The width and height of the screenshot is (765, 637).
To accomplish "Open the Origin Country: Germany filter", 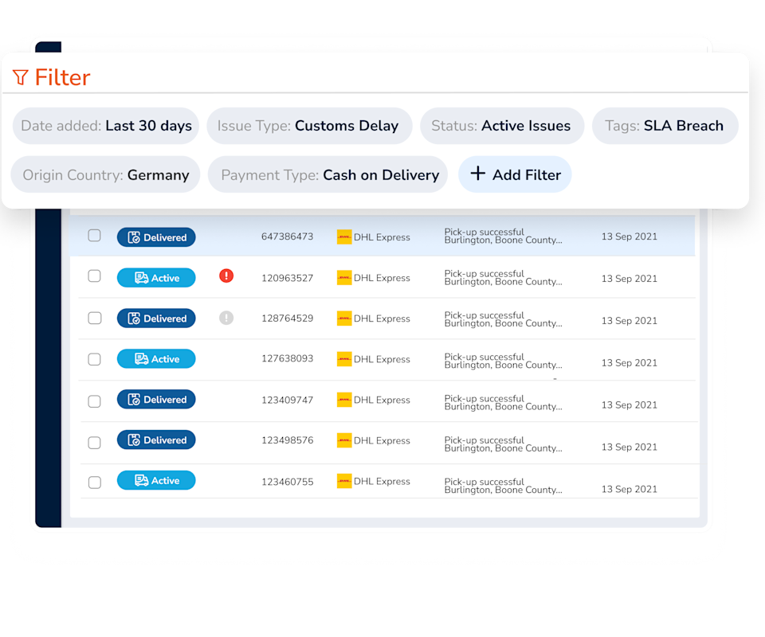I will click(105, 174).
